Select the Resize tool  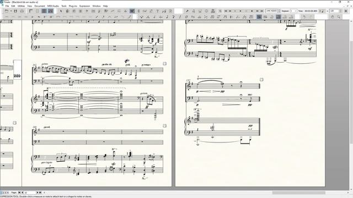164,11
